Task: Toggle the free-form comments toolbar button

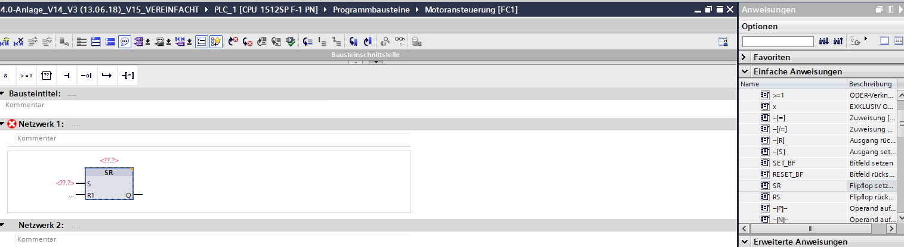Action: point(125,42)
